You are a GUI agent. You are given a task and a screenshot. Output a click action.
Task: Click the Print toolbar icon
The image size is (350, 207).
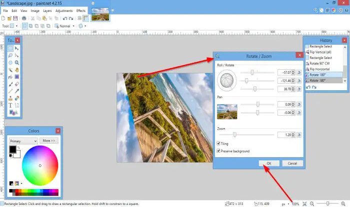(x=24, y=18)
